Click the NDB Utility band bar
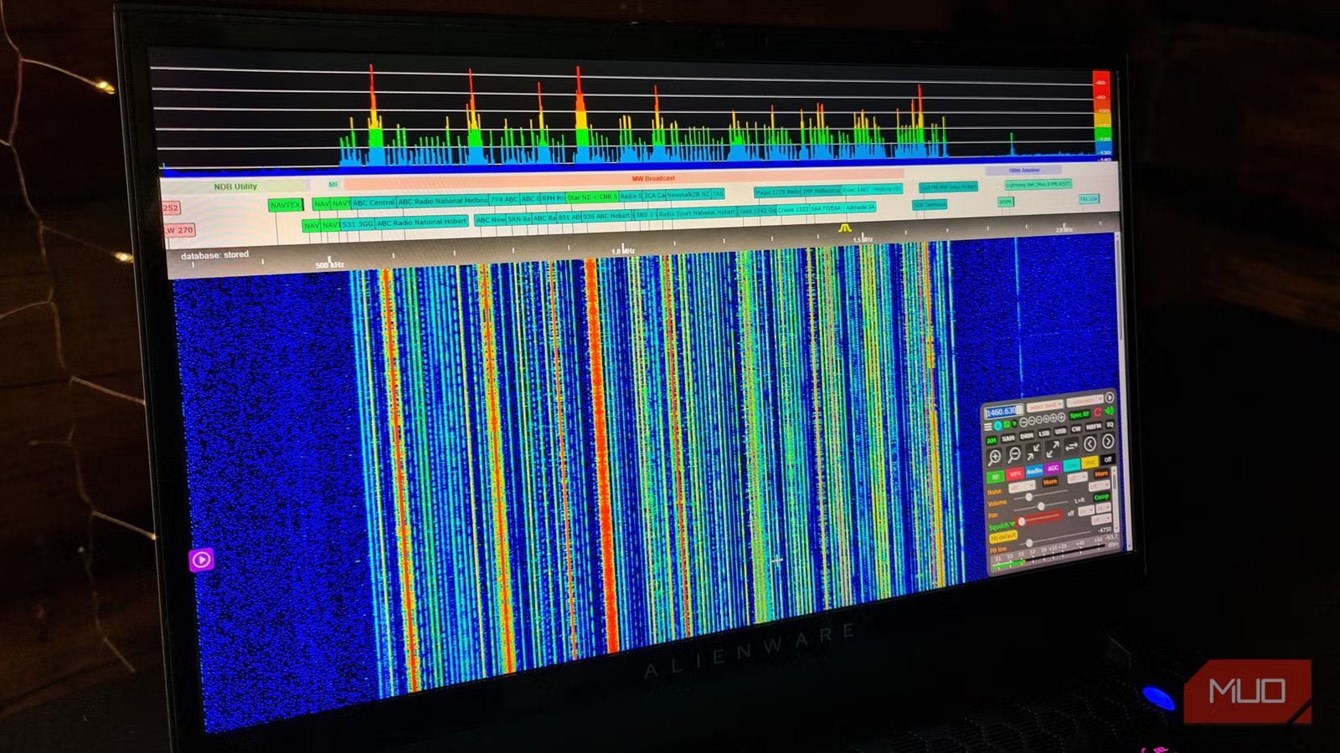 [x=236, y=186]
